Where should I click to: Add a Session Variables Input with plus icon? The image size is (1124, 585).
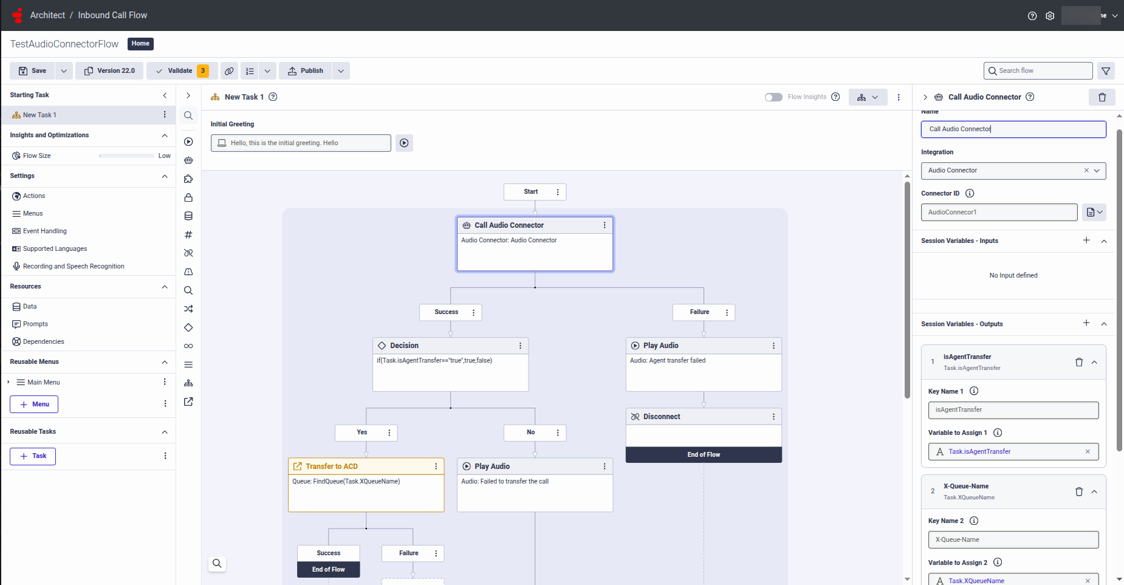pos(1086,241)
